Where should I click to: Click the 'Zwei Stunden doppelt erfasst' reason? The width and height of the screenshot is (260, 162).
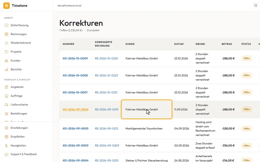pos(205,146)
